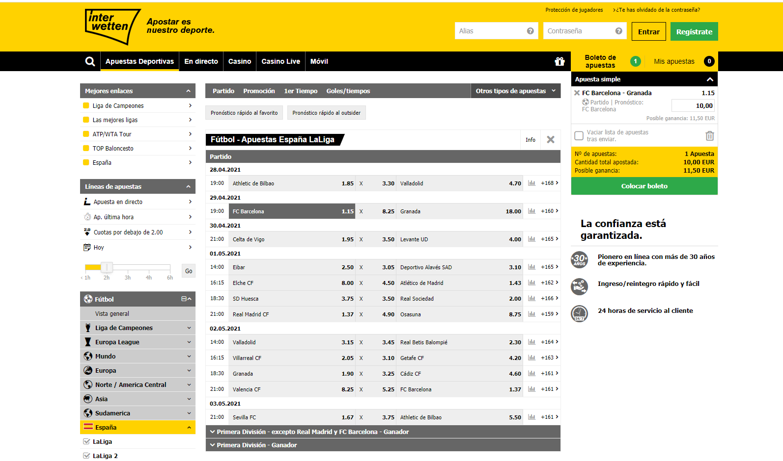Click the Hoy calendar icon
Image resolution: width=783 pixels, height=461 pixels.
click(x=87, y=247)
